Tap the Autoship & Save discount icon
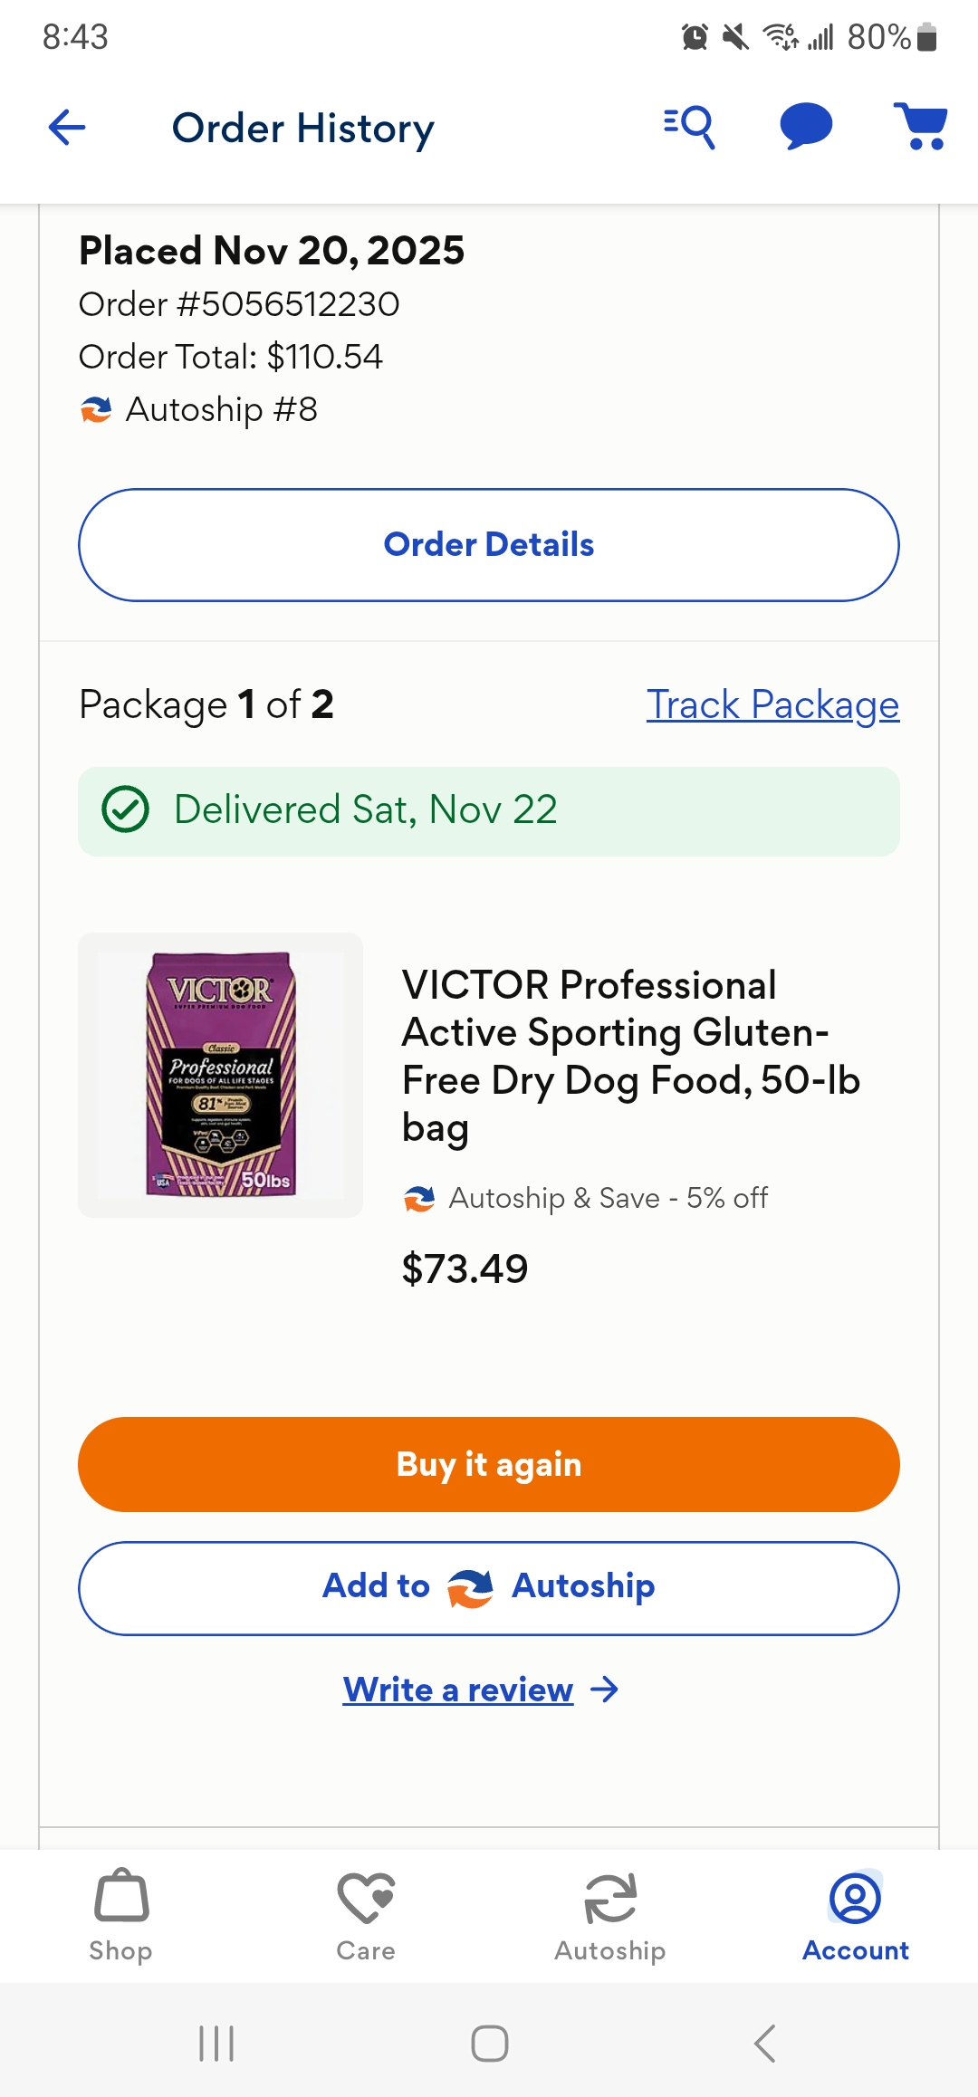The height and width of the screenshot is (2097, 978). (419, 1199)
